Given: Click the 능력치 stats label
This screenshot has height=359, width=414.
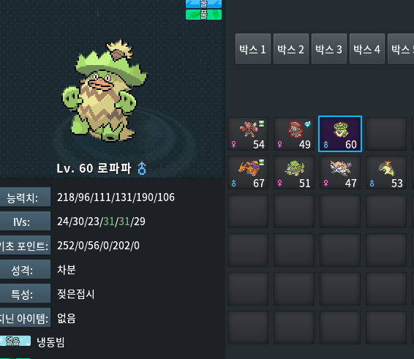Looking at the screenshot, I should [25, 197].
